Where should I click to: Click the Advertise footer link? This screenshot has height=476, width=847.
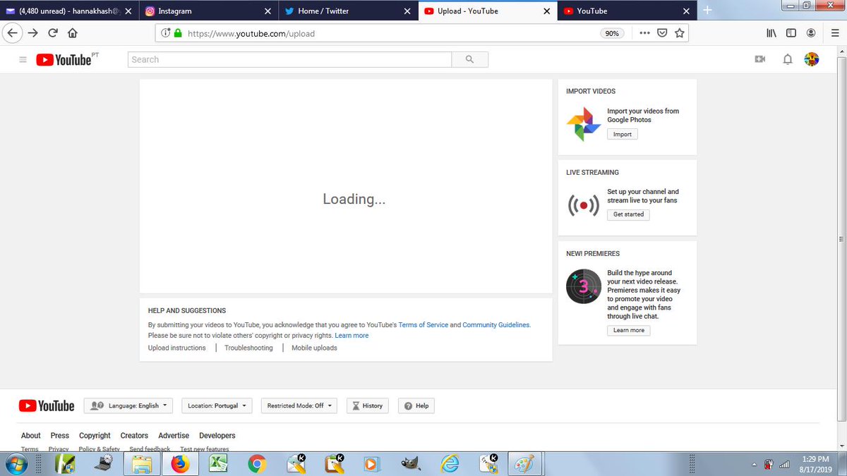coord(174,436)
